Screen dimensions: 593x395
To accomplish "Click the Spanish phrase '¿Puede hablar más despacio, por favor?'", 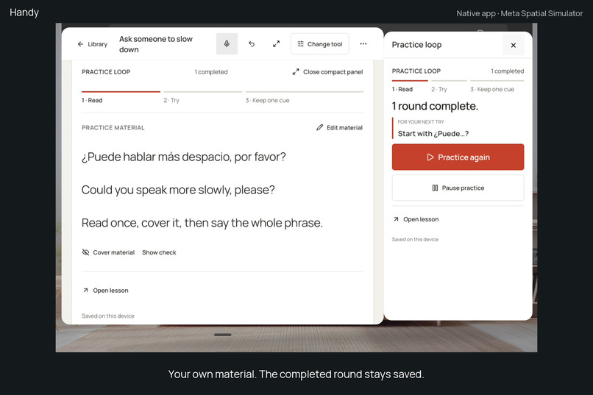I will [184, 157].
